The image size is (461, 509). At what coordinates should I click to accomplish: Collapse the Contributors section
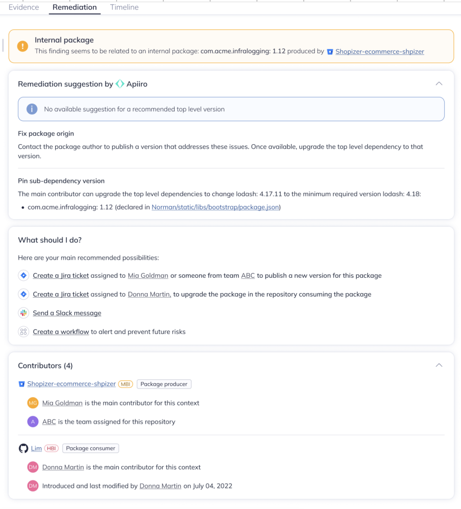point(439,365)
